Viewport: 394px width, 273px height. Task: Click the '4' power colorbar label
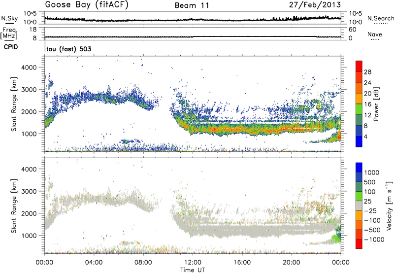[365, 136]
